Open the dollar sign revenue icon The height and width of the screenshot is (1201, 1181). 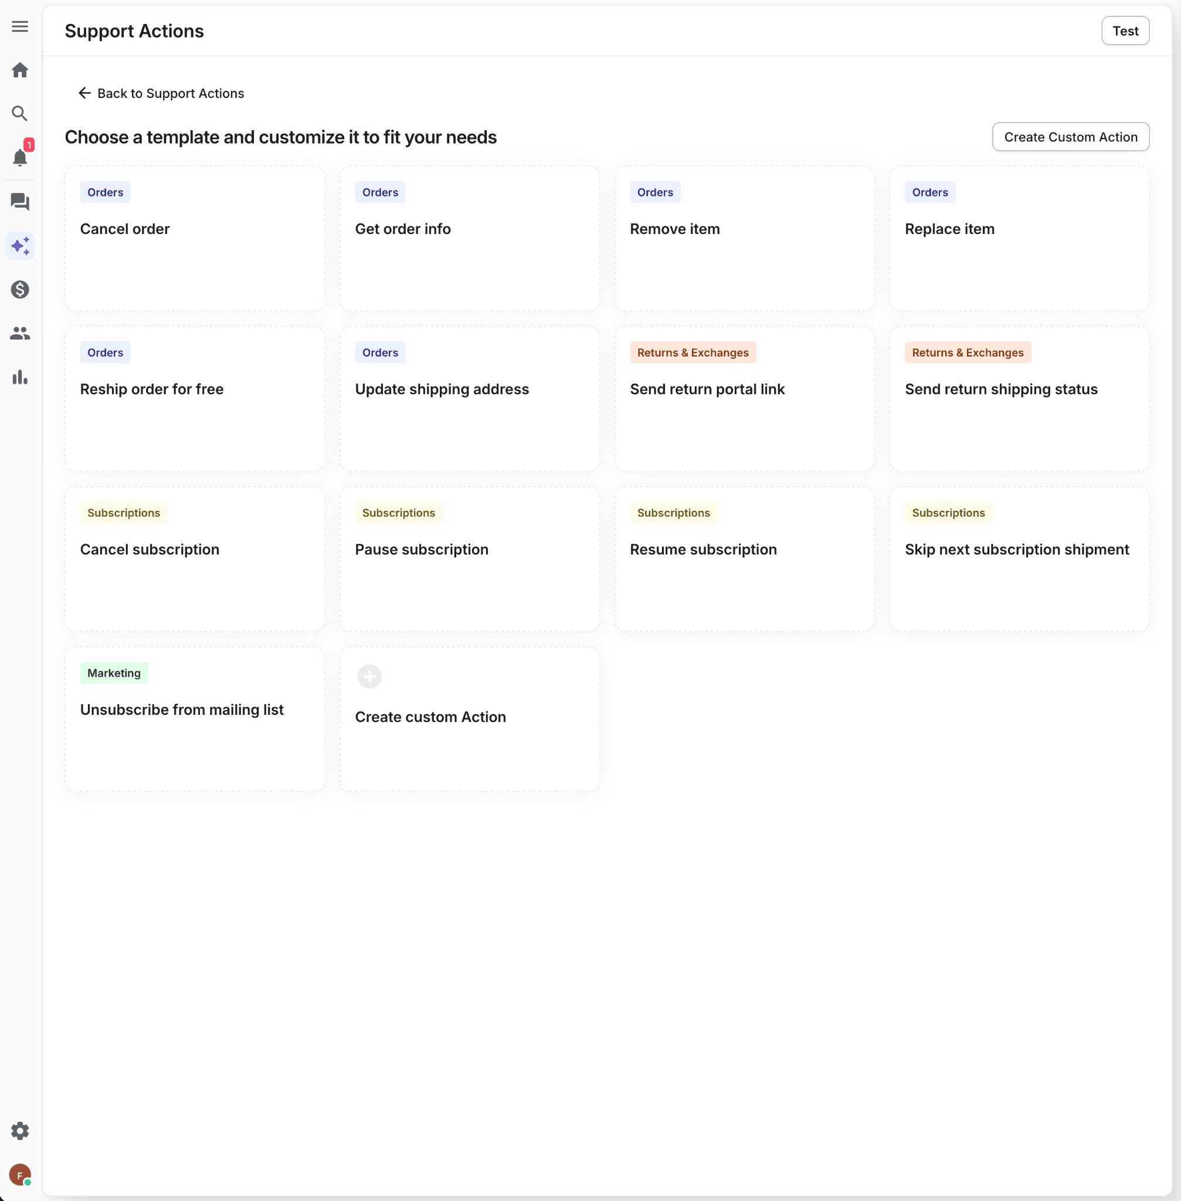pos(20,290)
